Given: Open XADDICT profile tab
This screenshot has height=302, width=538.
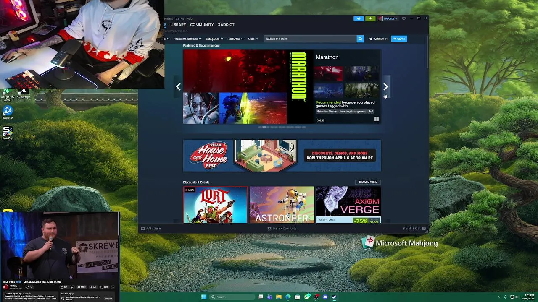Looking at the screenshot, I should [x=226, y=25].
